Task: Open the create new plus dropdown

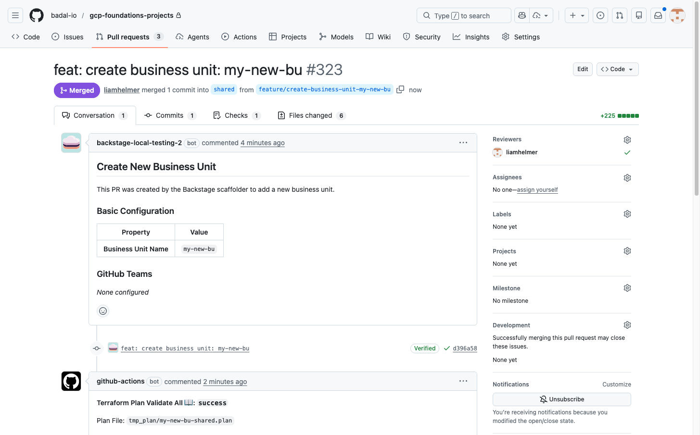Action: click(577, 15)
